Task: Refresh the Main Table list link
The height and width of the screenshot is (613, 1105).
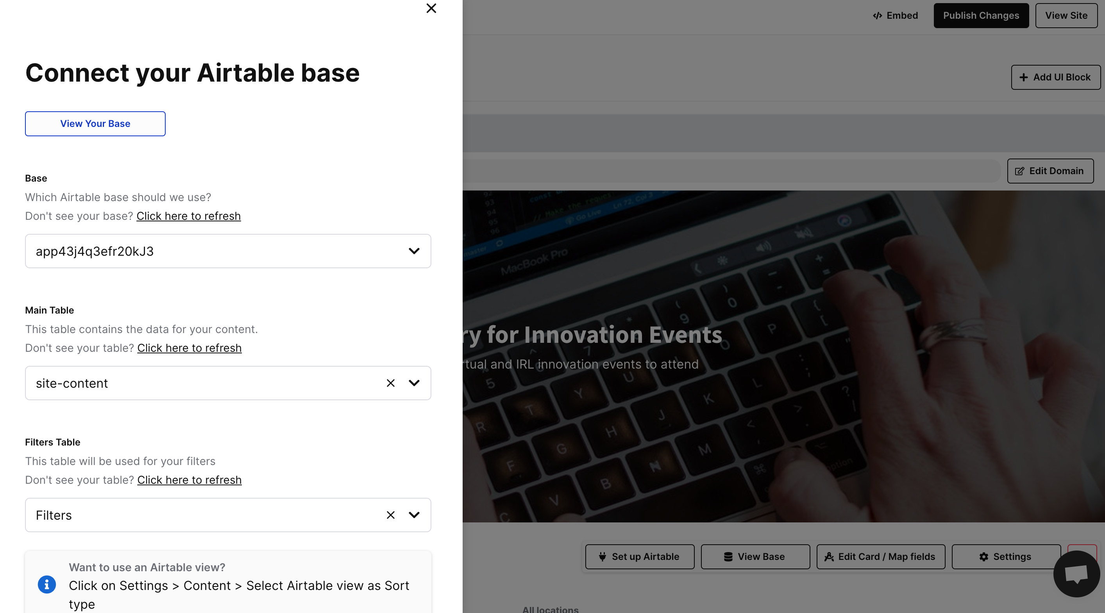Action: [x=189, y=348]
